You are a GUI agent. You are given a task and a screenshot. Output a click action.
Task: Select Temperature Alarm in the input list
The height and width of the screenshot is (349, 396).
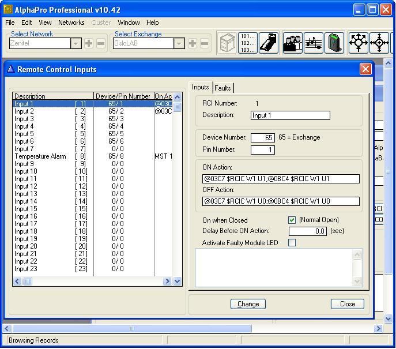[40, 156]
